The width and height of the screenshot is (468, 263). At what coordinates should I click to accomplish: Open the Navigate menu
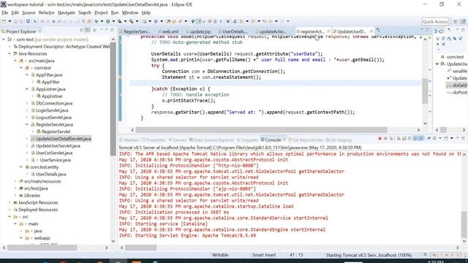click(67, 12)
